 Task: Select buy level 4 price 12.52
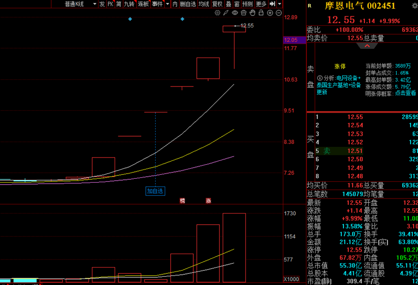coord(355,142)
